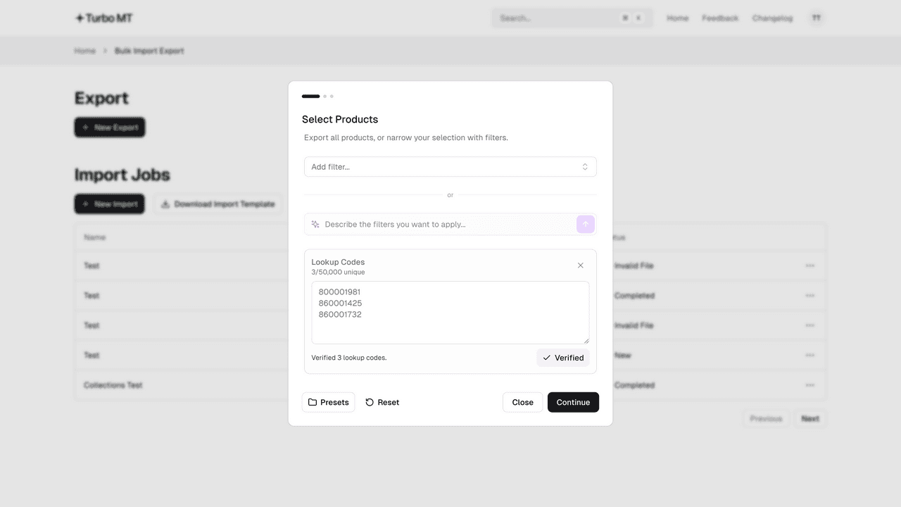Open the Presets folder button

pos(329,402)
